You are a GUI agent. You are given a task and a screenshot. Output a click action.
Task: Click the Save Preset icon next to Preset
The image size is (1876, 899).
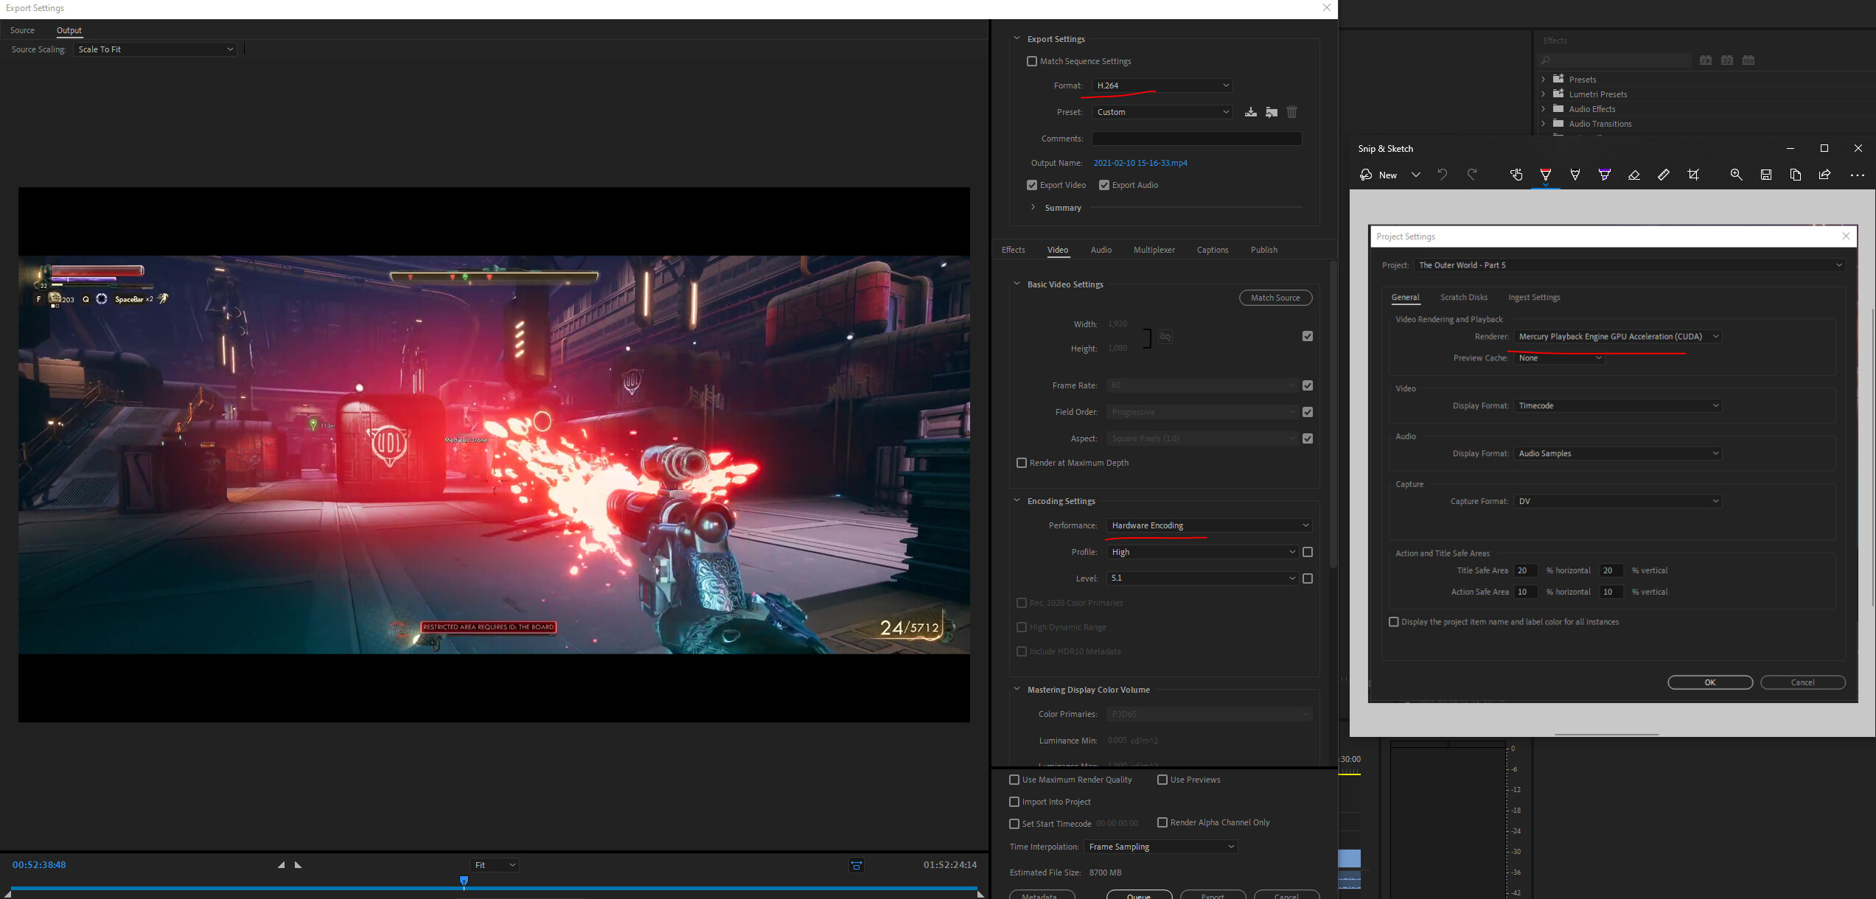click(x=1251, y=112)
